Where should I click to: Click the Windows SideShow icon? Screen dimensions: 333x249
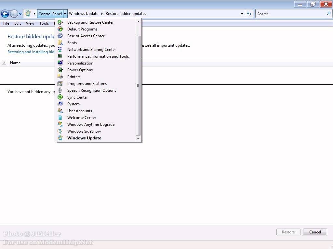(60, 131)
